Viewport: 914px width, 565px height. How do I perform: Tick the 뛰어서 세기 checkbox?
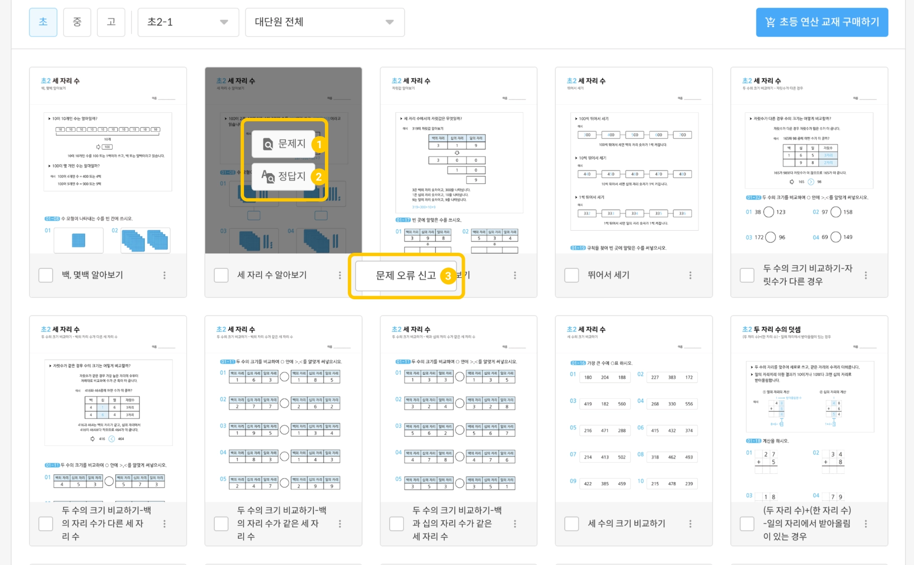pyautogui.click(x=572, y=275)
